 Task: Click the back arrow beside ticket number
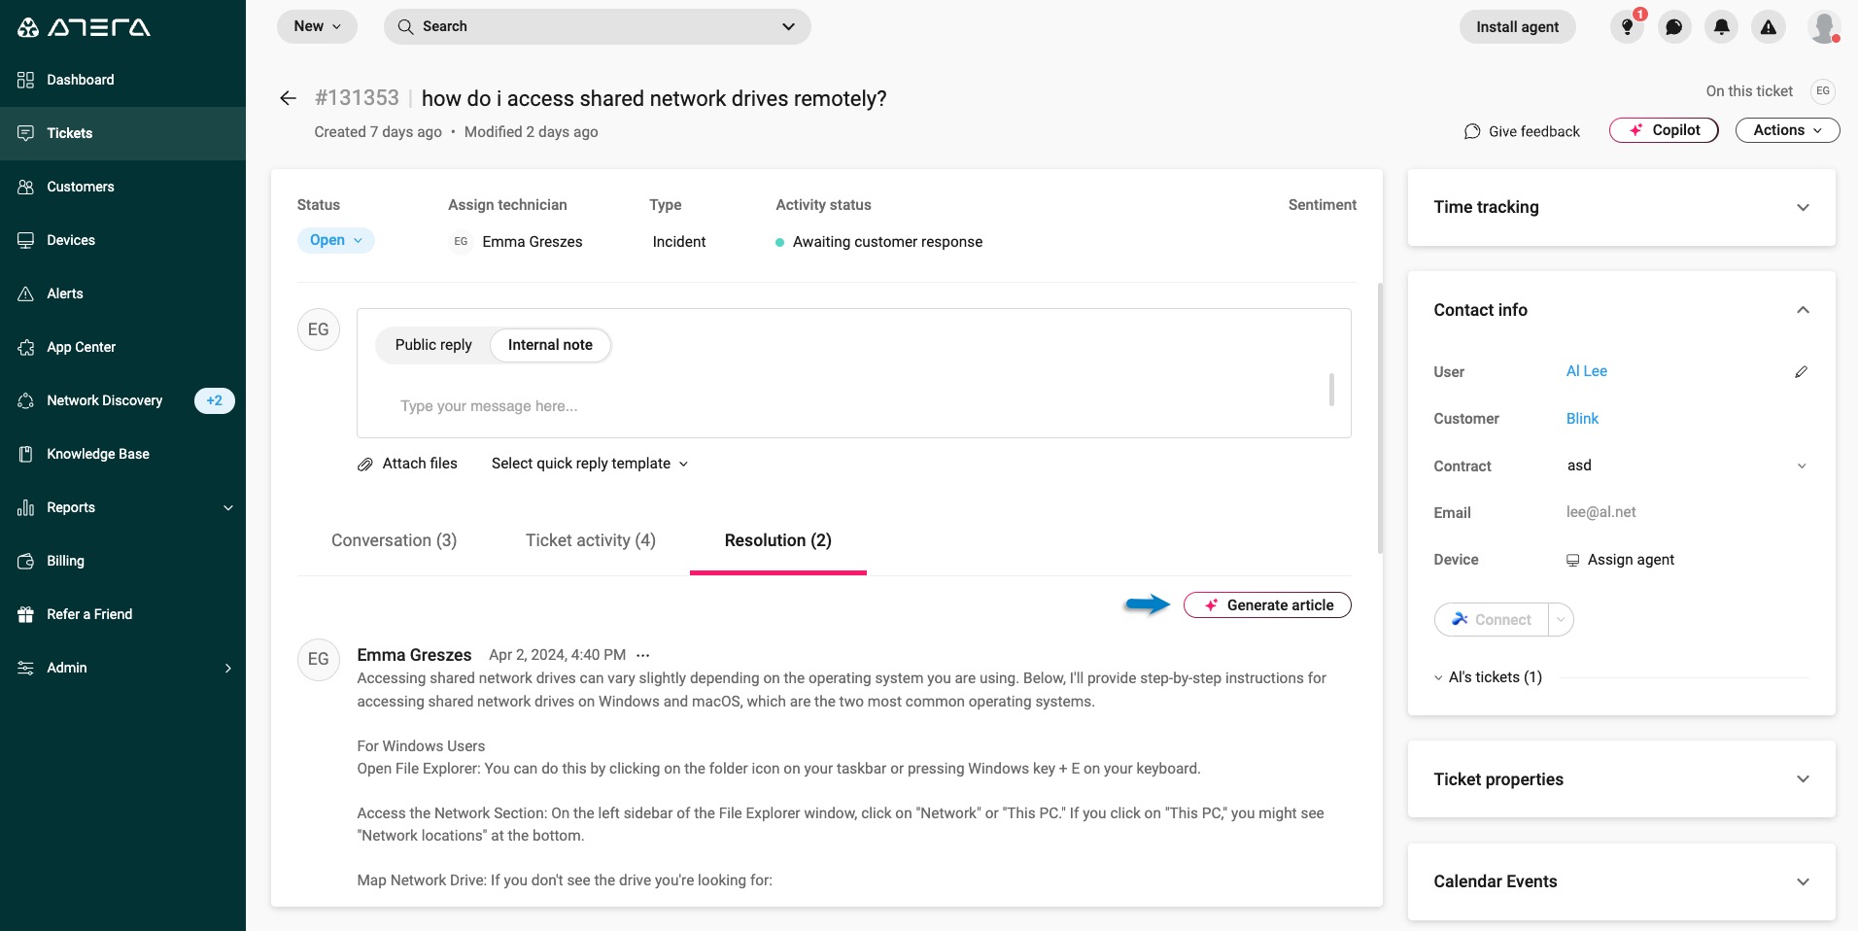coord(288,98)
